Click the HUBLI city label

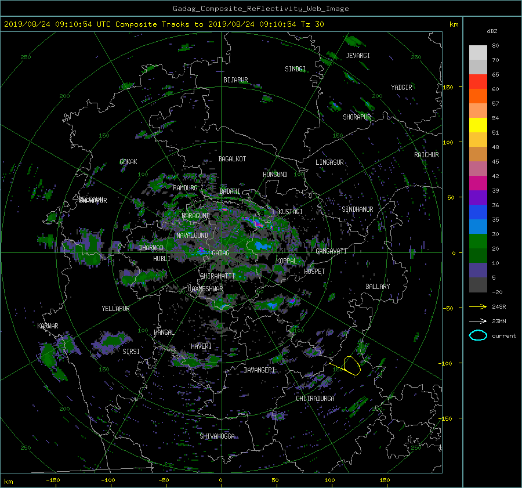tap(162, 259)
